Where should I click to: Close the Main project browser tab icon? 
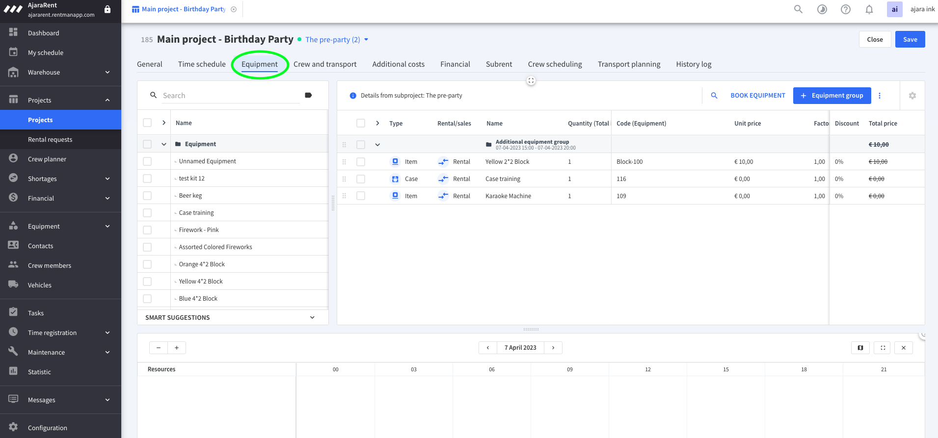point(234,9)
